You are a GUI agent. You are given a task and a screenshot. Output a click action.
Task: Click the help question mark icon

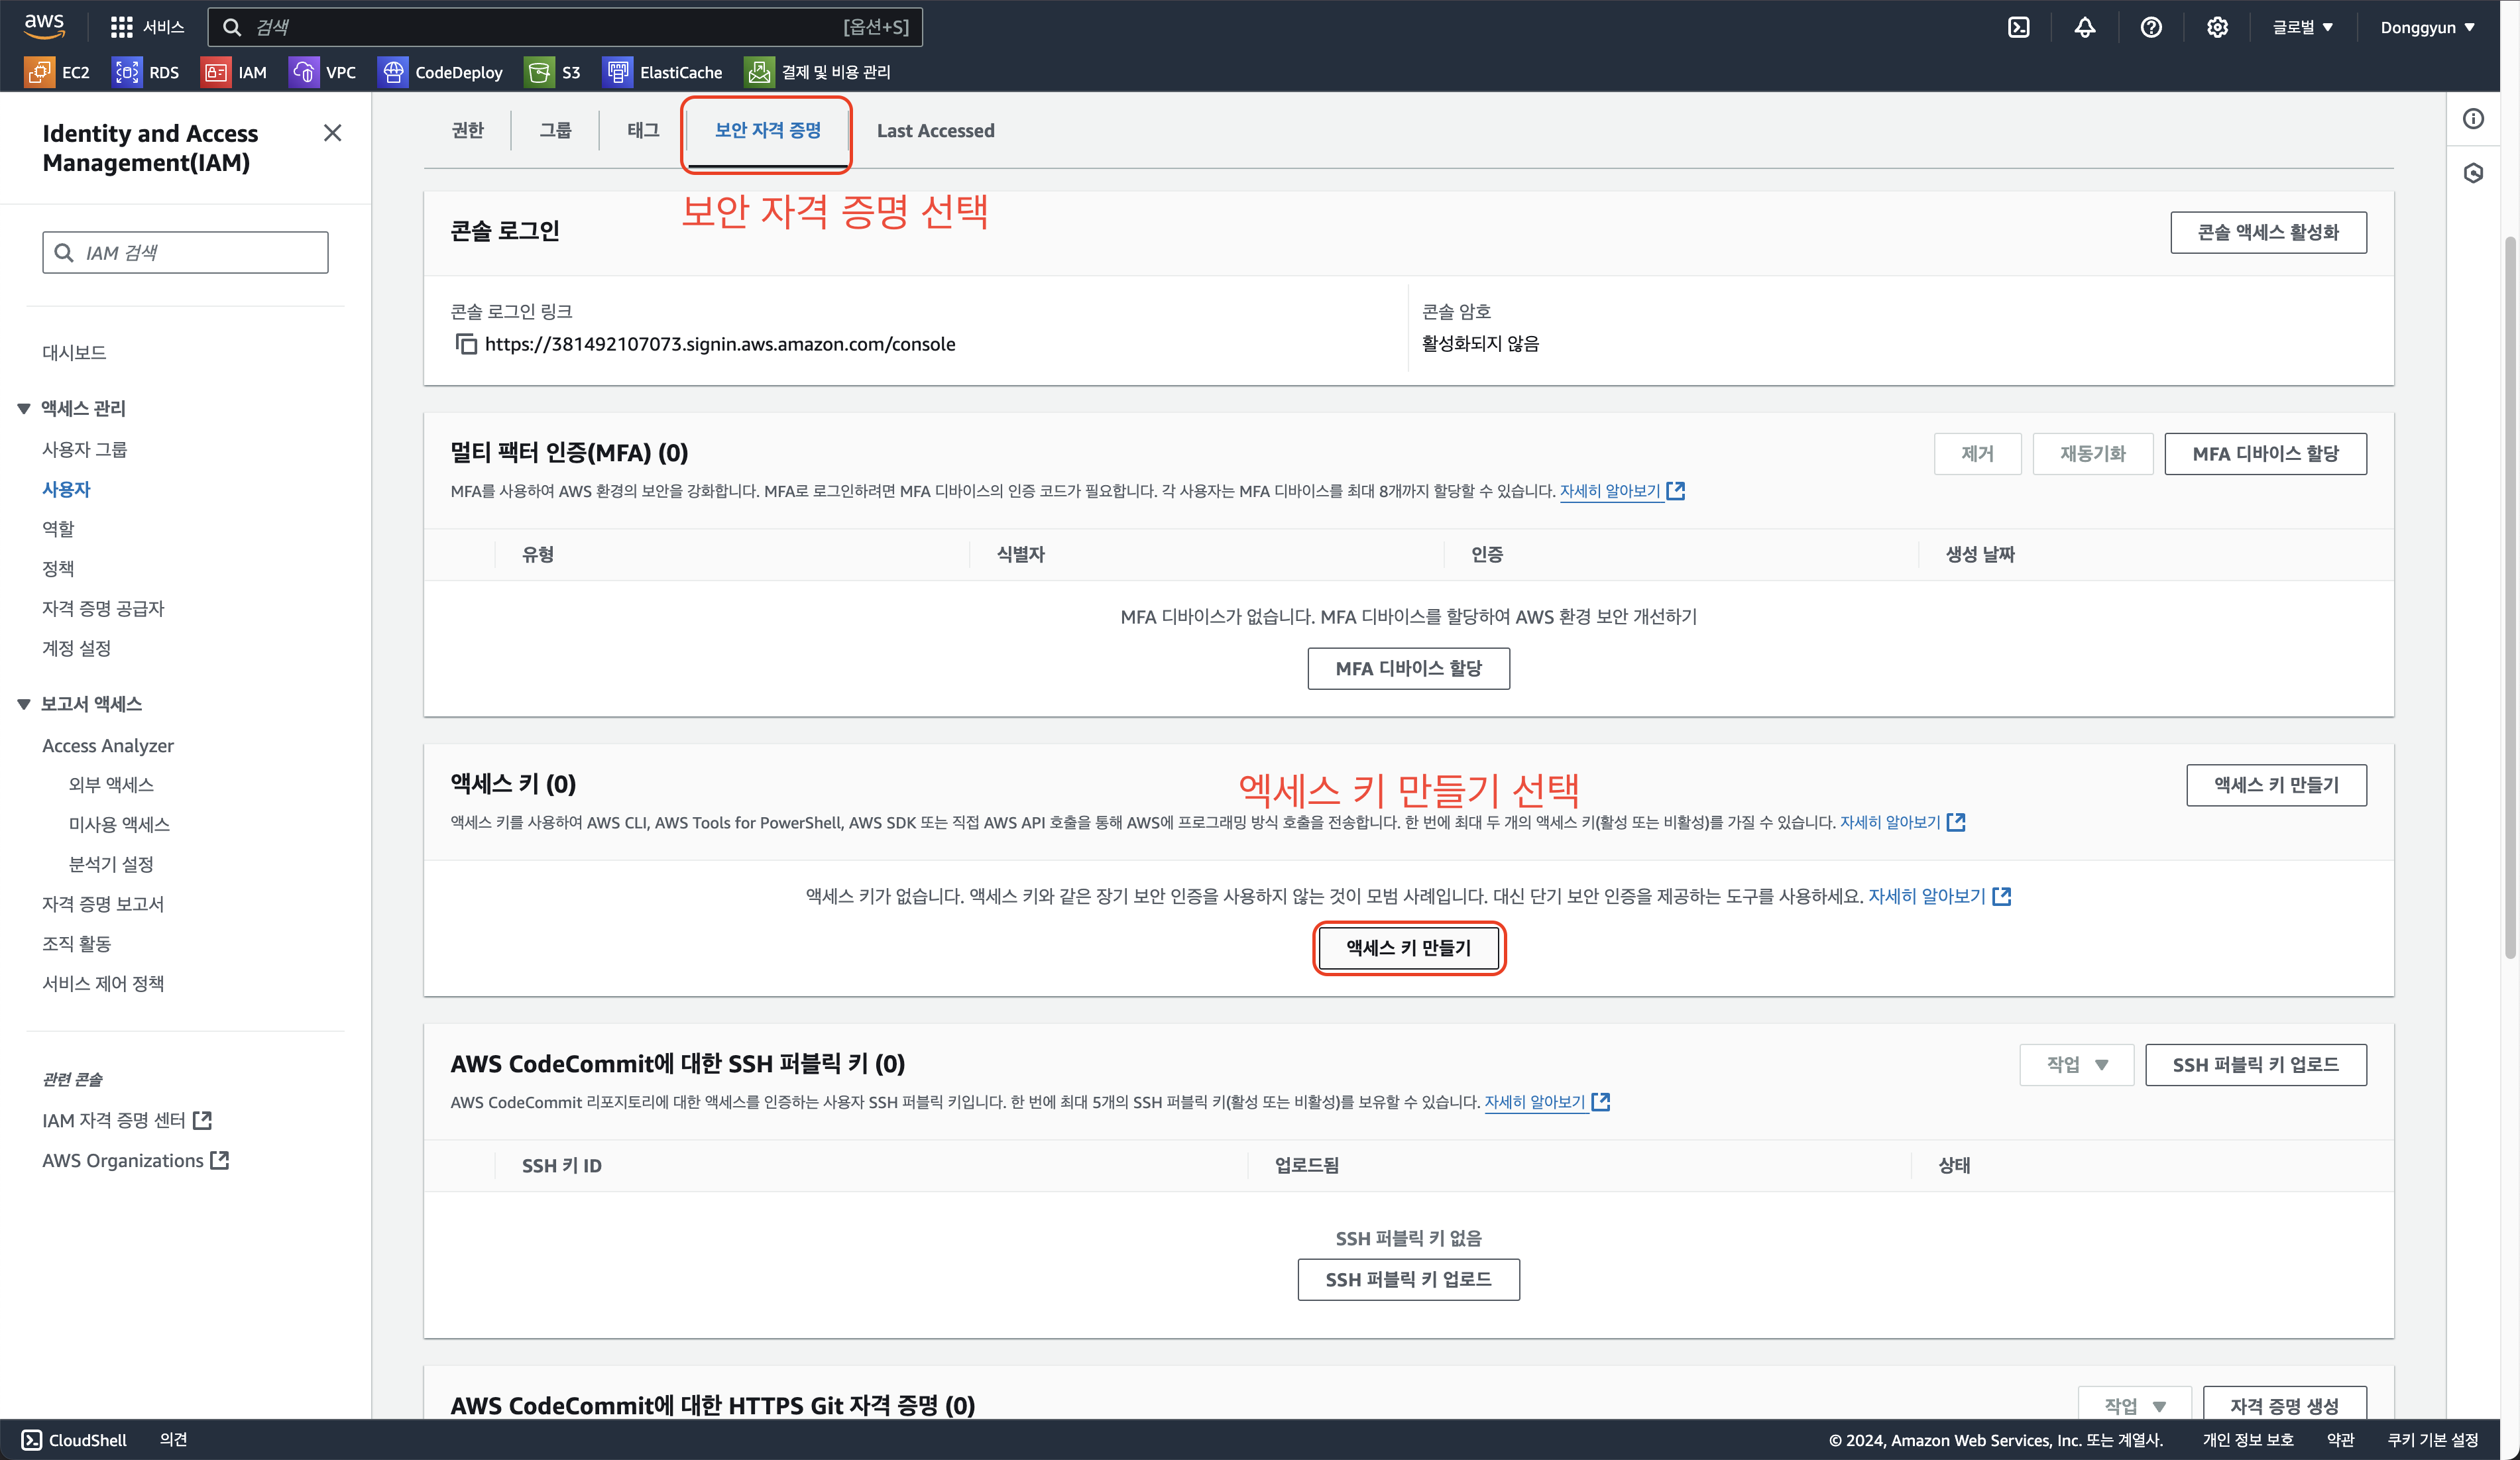tap(2150, 27)
